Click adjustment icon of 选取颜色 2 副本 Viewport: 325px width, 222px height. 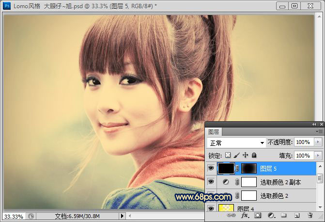point(226,182)
